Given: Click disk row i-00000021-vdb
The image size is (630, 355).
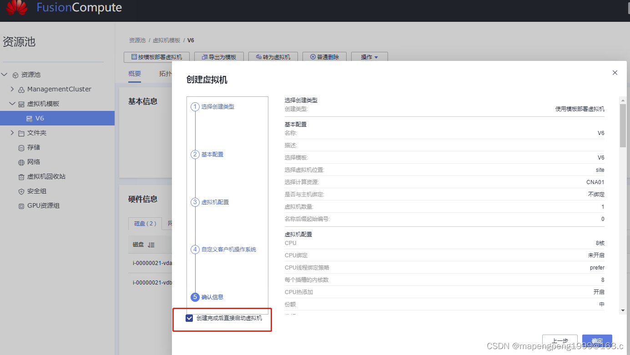Looking at the screenshot, I should tap(152, 283).
